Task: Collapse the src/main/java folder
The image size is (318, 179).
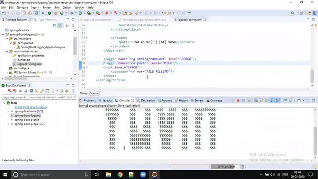Action: [7, 39]
